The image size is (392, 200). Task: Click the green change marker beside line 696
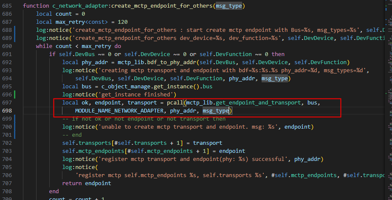[15, 95]
